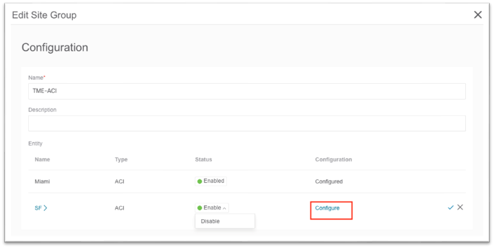Click ACI type in the Miami row
The height and width of the screenshot is (248, 494).
120,181
